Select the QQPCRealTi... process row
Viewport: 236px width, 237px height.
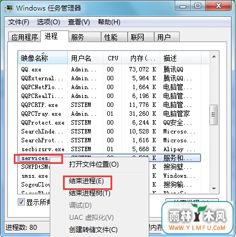109,96
